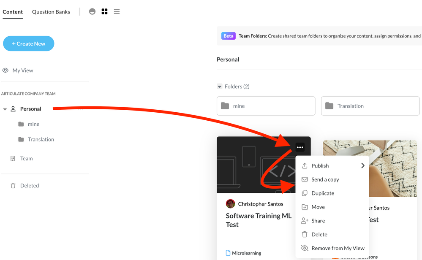Viewport: 422px width, 260px height.
Task: Click folder icon on Translation card
Action: click(329, 106)
